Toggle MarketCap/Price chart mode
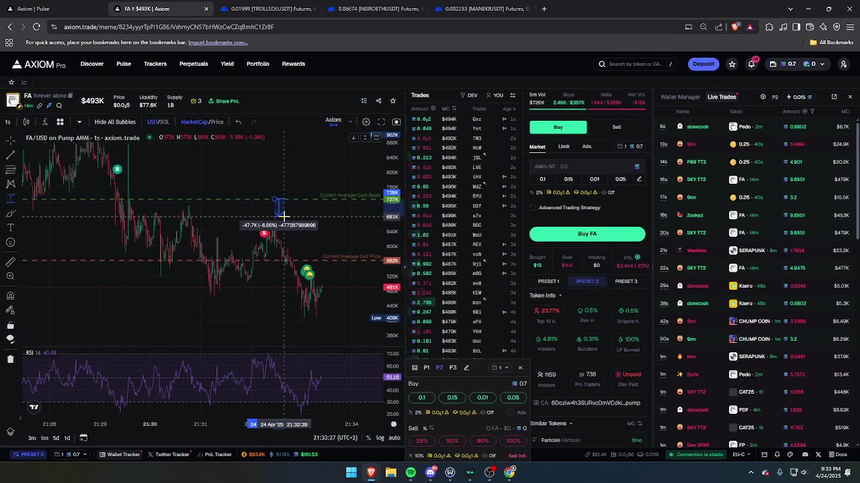 point(202,122)
